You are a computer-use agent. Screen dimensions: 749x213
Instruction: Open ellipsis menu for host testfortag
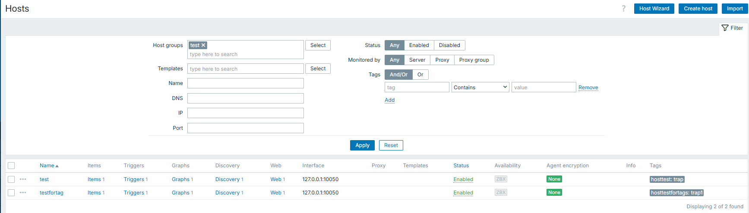click(x=23, y=193)
